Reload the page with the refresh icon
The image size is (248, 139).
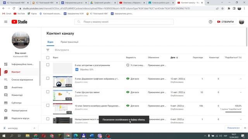pyautogui.click(x=14, y=8)
